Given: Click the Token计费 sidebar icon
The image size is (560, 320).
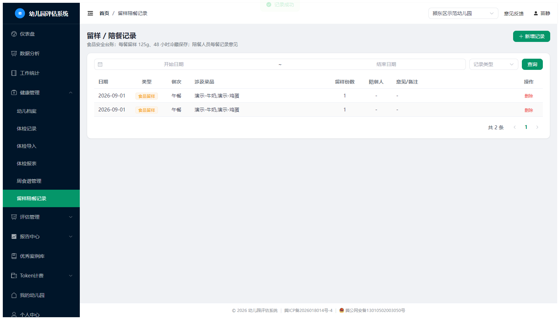Looking at the screenshot, I should pos(14,276).
